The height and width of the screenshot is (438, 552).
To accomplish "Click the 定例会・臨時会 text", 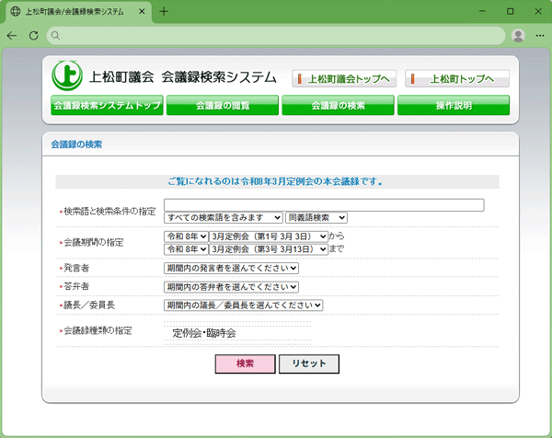I will click(x=204, y=333).
